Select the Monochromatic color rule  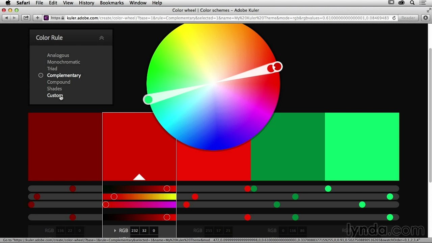tap(63, 62)
